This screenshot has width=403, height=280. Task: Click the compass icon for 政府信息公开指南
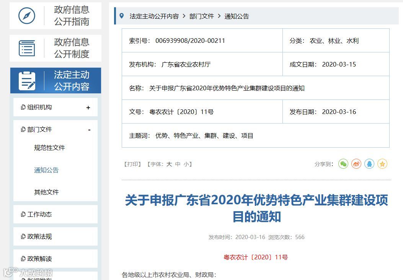27,16
